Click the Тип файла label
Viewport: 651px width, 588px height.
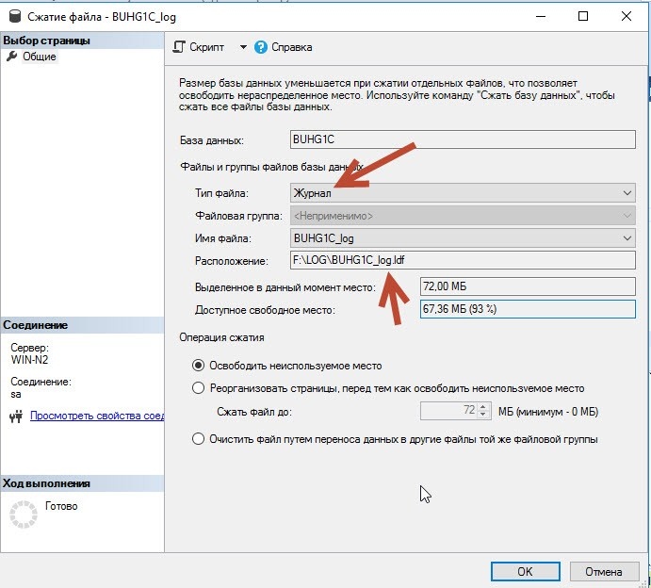pos(221,193)
